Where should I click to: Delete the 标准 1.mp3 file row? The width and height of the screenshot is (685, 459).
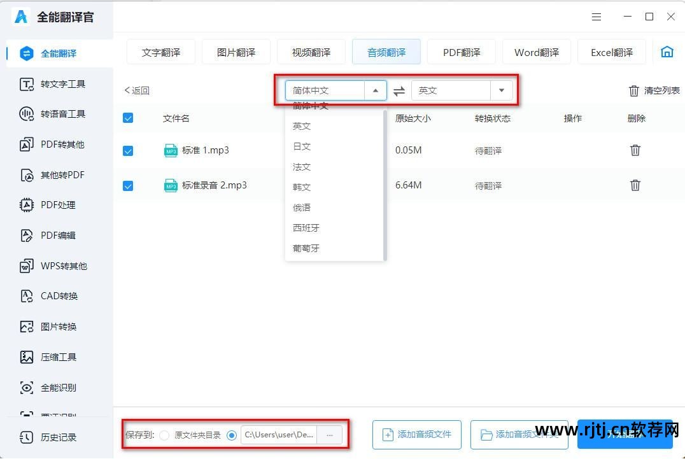635,150
